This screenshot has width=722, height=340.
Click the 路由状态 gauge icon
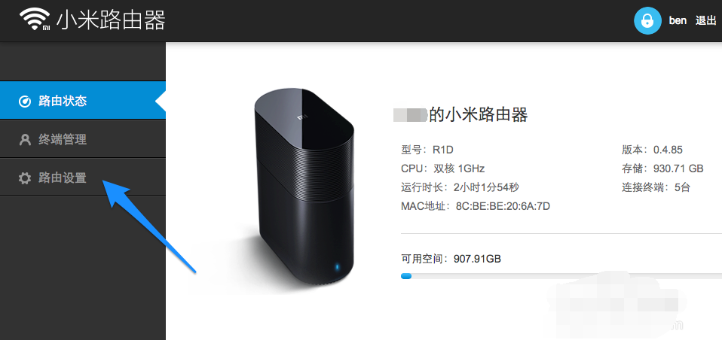pos(24,102)
